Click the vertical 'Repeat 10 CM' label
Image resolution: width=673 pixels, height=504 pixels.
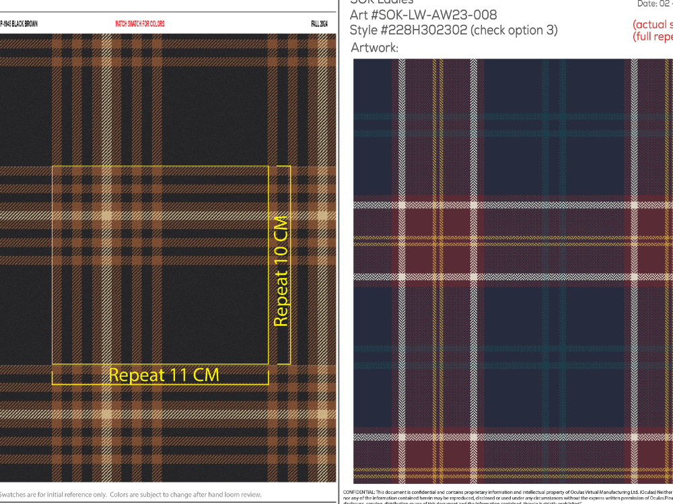click(281, 271)
